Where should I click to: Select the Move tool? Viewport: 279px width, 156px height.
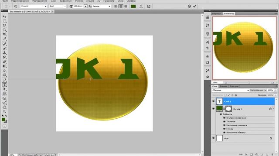click(4, 16)
